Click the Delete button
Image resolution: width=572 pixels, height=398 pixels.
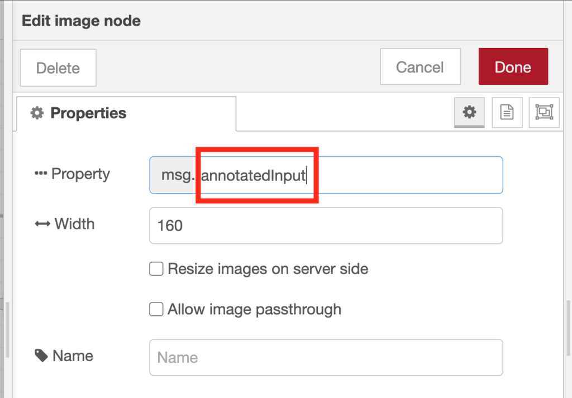pos(58,68)
